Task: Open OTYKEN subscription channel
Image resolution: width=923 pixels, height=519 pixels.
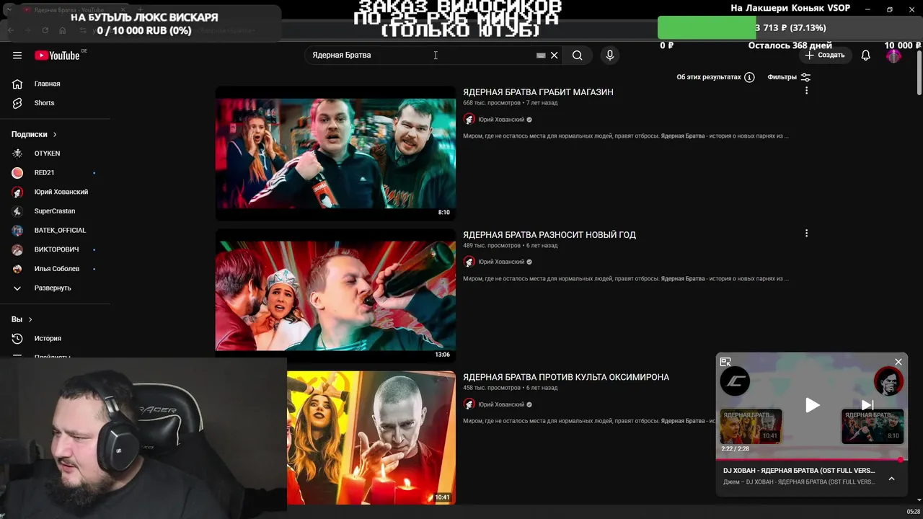Action: click(47, 154)
